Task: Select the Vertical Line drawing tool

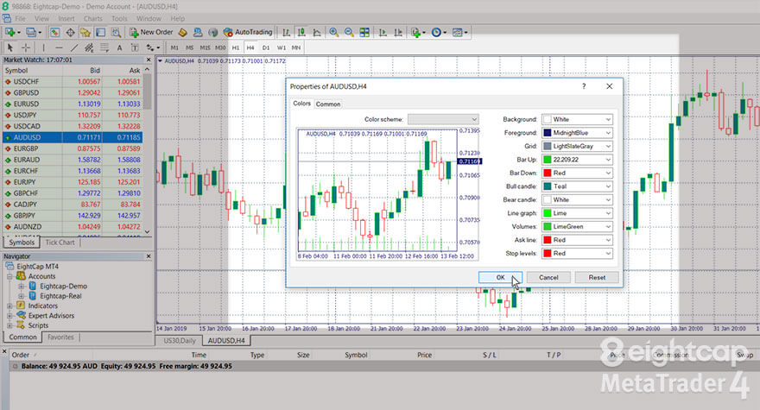Action: pos(44,47)
